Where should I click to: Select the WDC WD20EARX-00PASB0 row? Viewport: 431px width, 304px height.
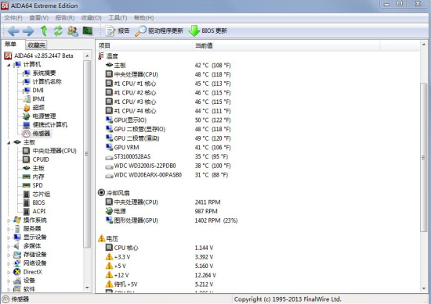(168, 175)
